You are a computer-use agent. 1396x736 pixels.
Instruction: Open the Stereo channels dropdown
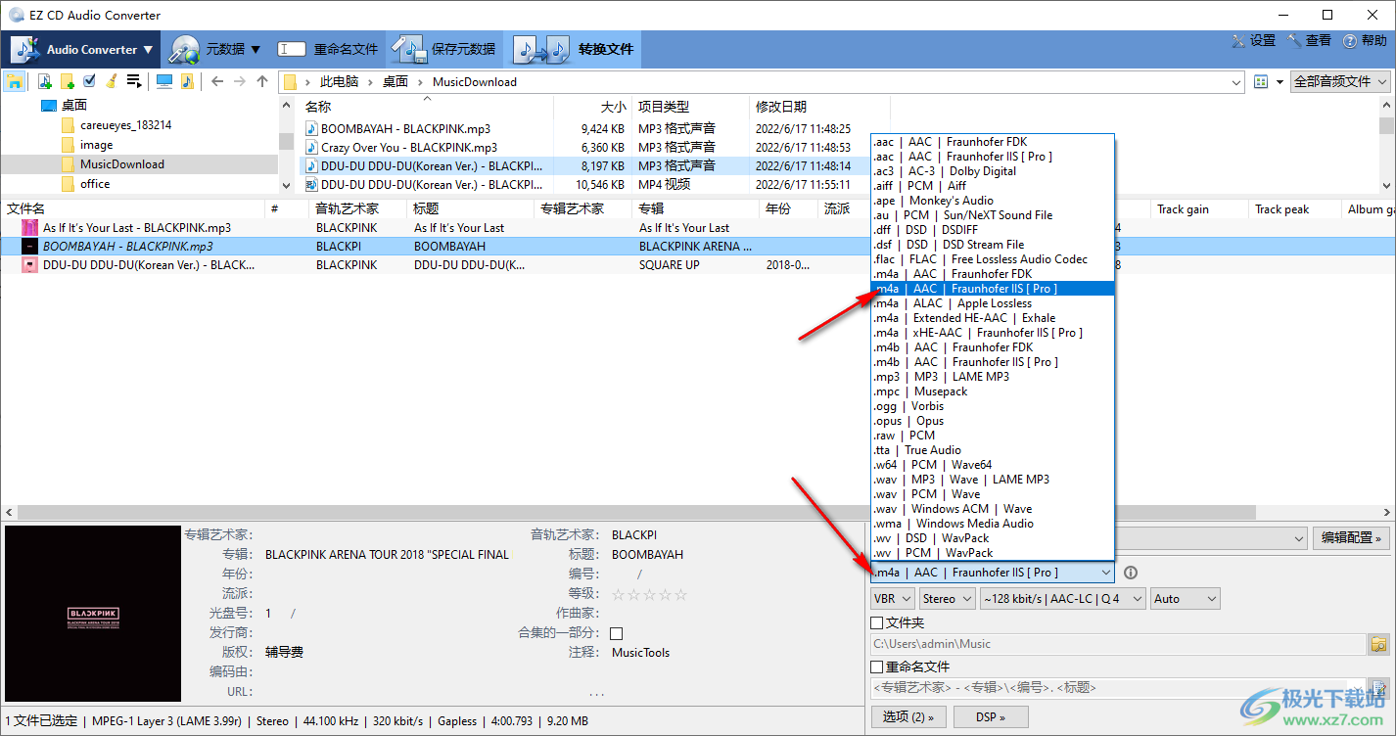(947, 598)
